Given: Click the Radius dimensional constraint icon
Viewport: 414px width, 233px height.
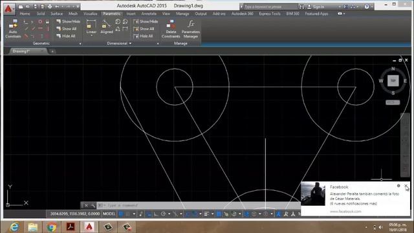Looking at the screenshot, I should [118, 21].
